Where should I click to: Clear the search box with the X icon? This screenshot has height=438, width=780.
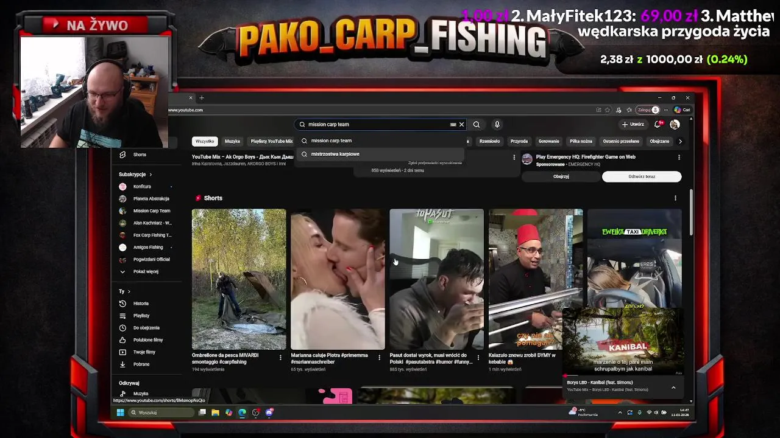point(461,124)
